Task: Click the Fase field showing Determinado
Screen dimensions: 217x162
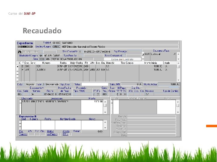Action: 52,84
